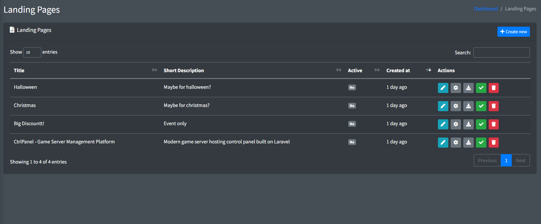Download the Halloween landing page
Viewport: 541px width, 224px height.
(x=468, y=88)
